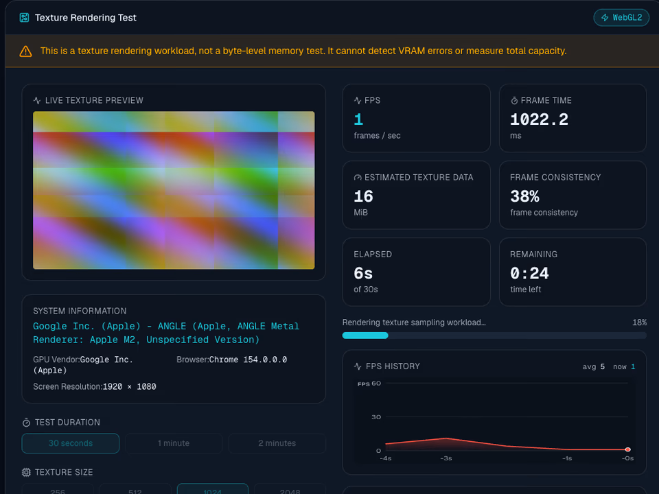Viewport: 659px width, 494px height.
Task: Click the FPS value 1
Action: pos(358,119)
